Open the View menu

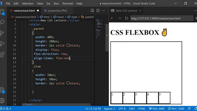click(x=40, y=3)
